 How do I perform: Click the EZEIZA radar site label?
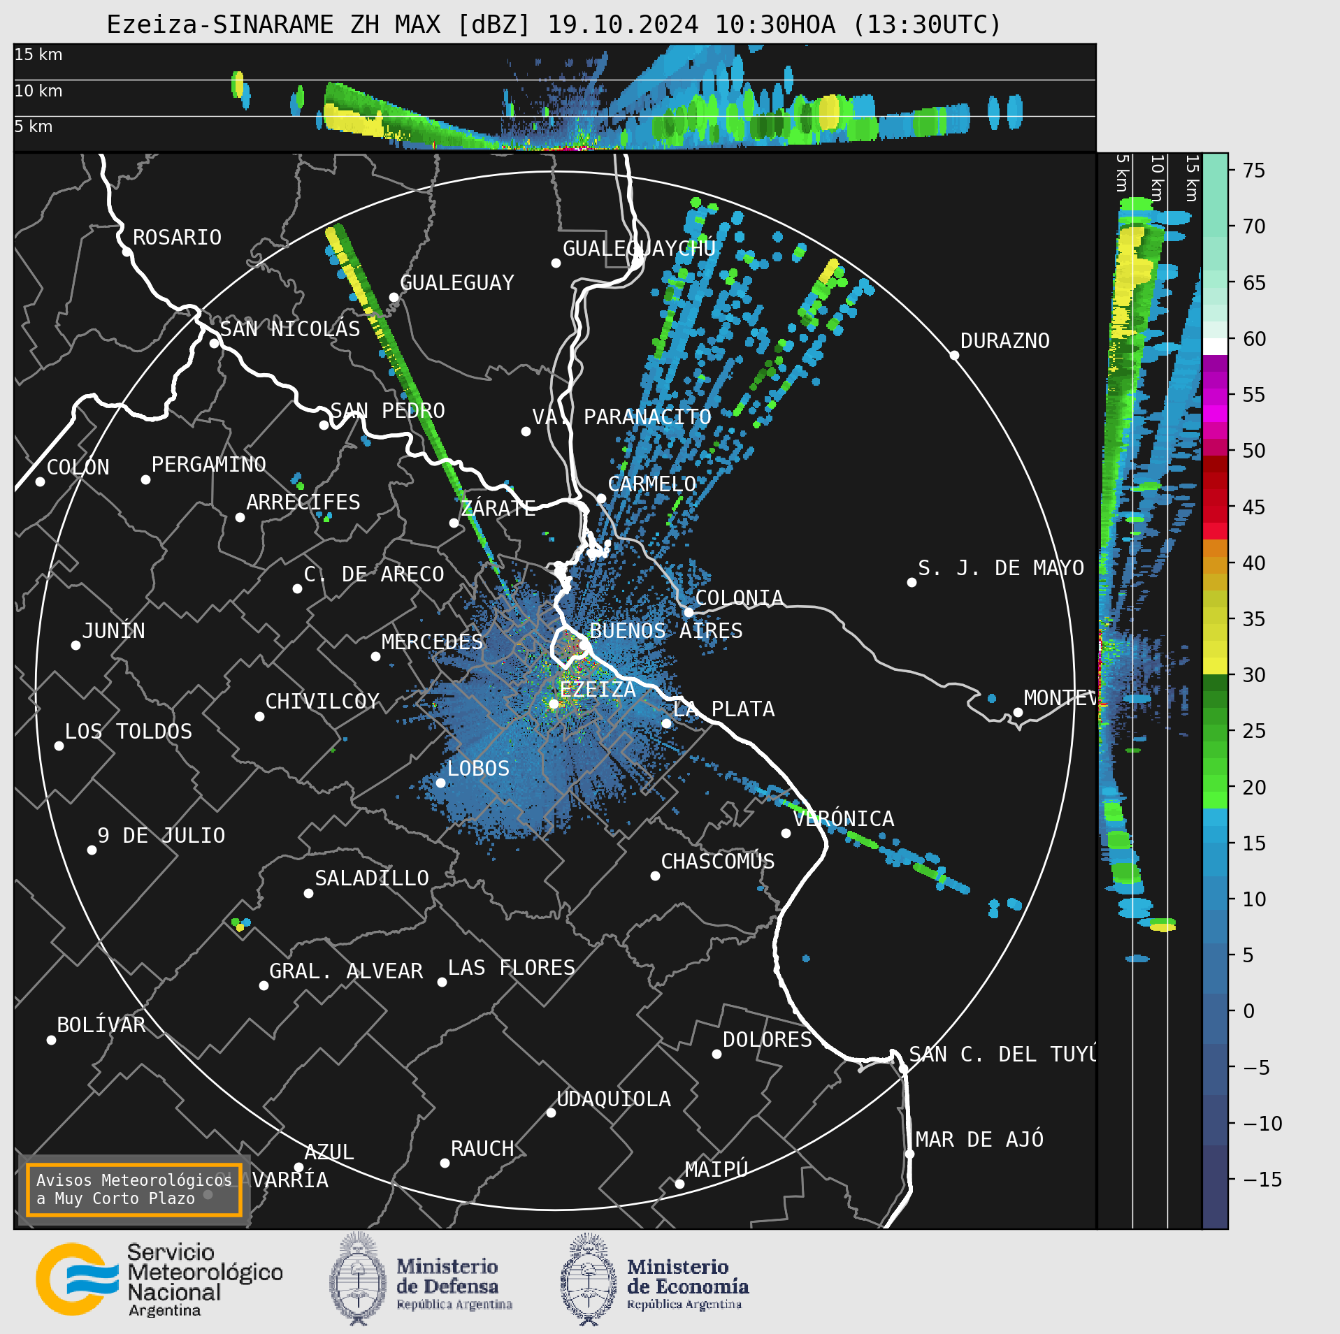click(598, 690)
